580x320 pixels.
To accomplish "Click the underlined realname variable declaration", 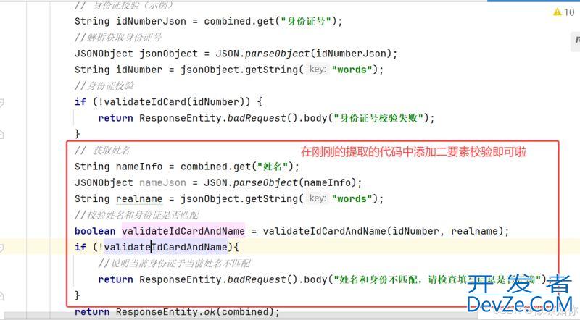I will (139, 199).
